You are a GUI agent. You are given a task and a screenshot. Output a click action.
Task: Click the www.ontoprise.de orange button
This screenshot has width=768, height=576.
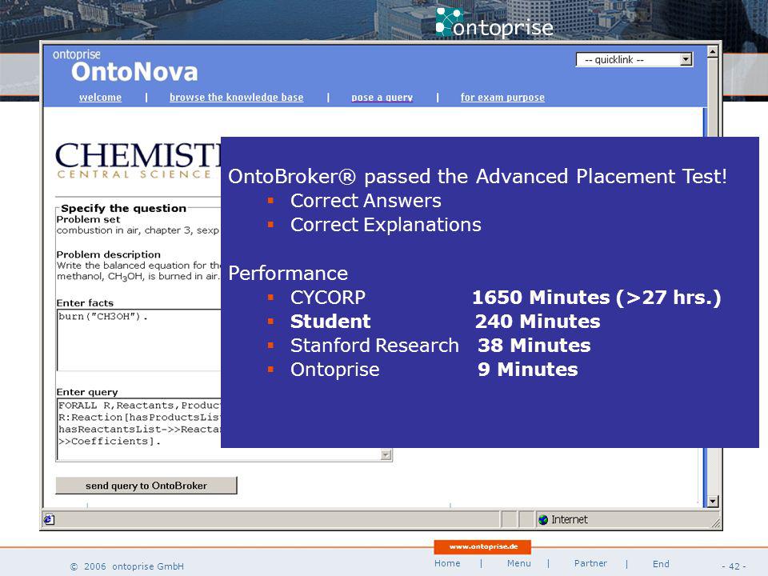[482, 546]
